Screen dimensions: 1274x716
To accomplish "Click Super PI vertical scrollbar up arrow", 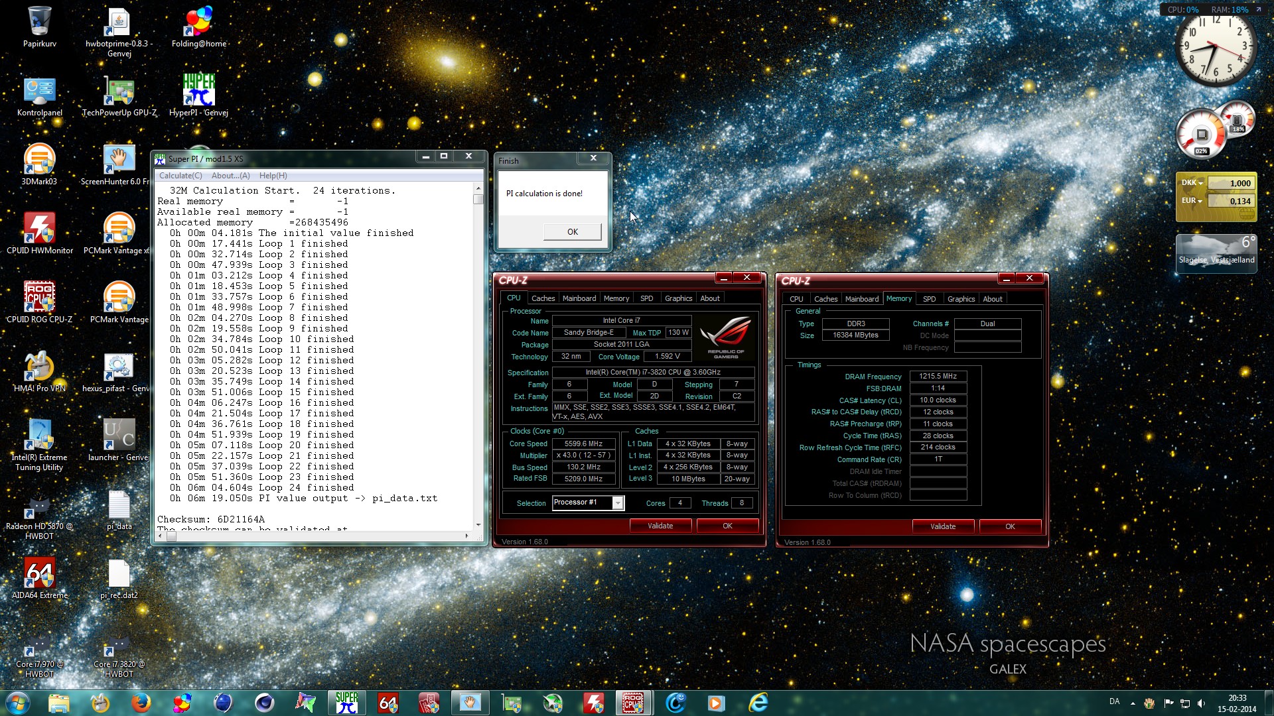I will click(x=478, y=189).
